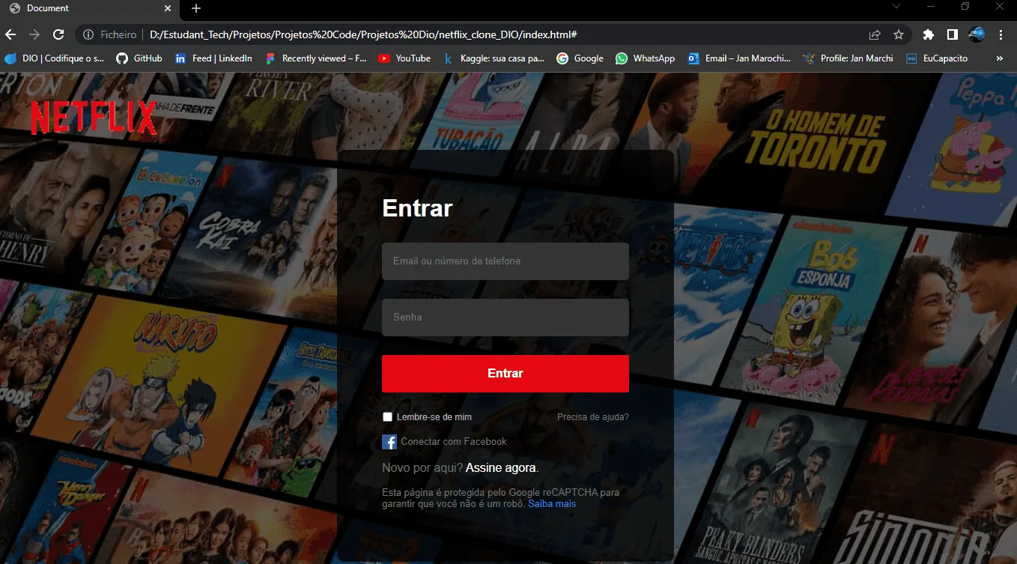
Task: Click the Precisa de ajuda? link
Action: pos(593,417)
